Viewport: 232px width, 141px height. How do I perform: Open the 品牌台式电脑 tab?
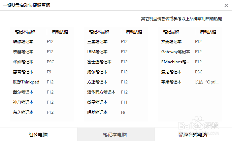[193, 135]
